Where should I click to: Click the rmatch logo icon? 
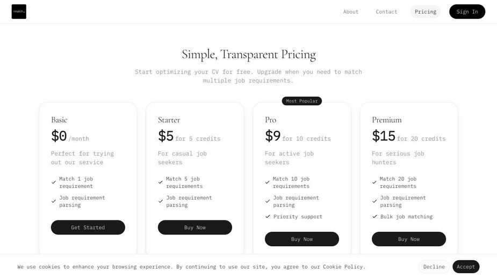tap(19, 12)
